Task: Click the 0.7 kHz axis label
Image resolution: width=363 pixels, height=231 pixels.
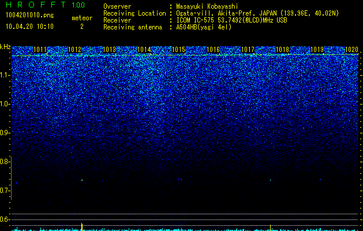Action: [x=5, y=191]
